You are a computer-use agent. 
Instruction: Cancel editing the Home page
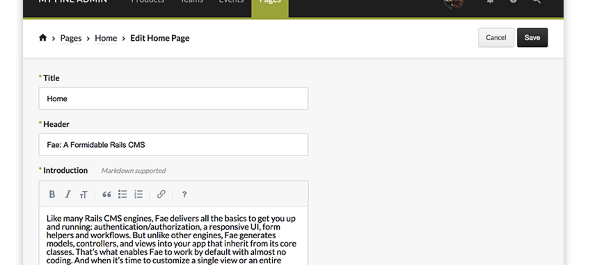click(496, 38)
